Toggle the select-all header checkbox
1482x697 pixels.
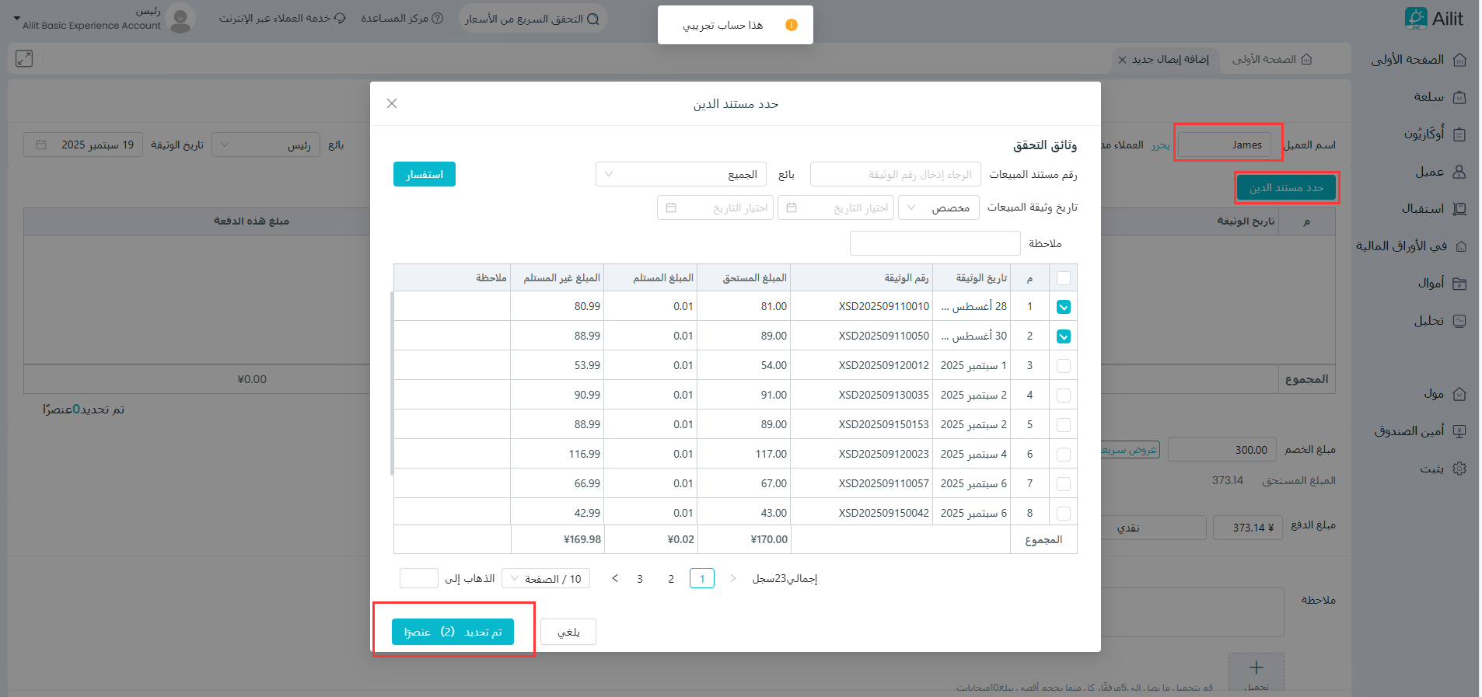(1063, 278)
